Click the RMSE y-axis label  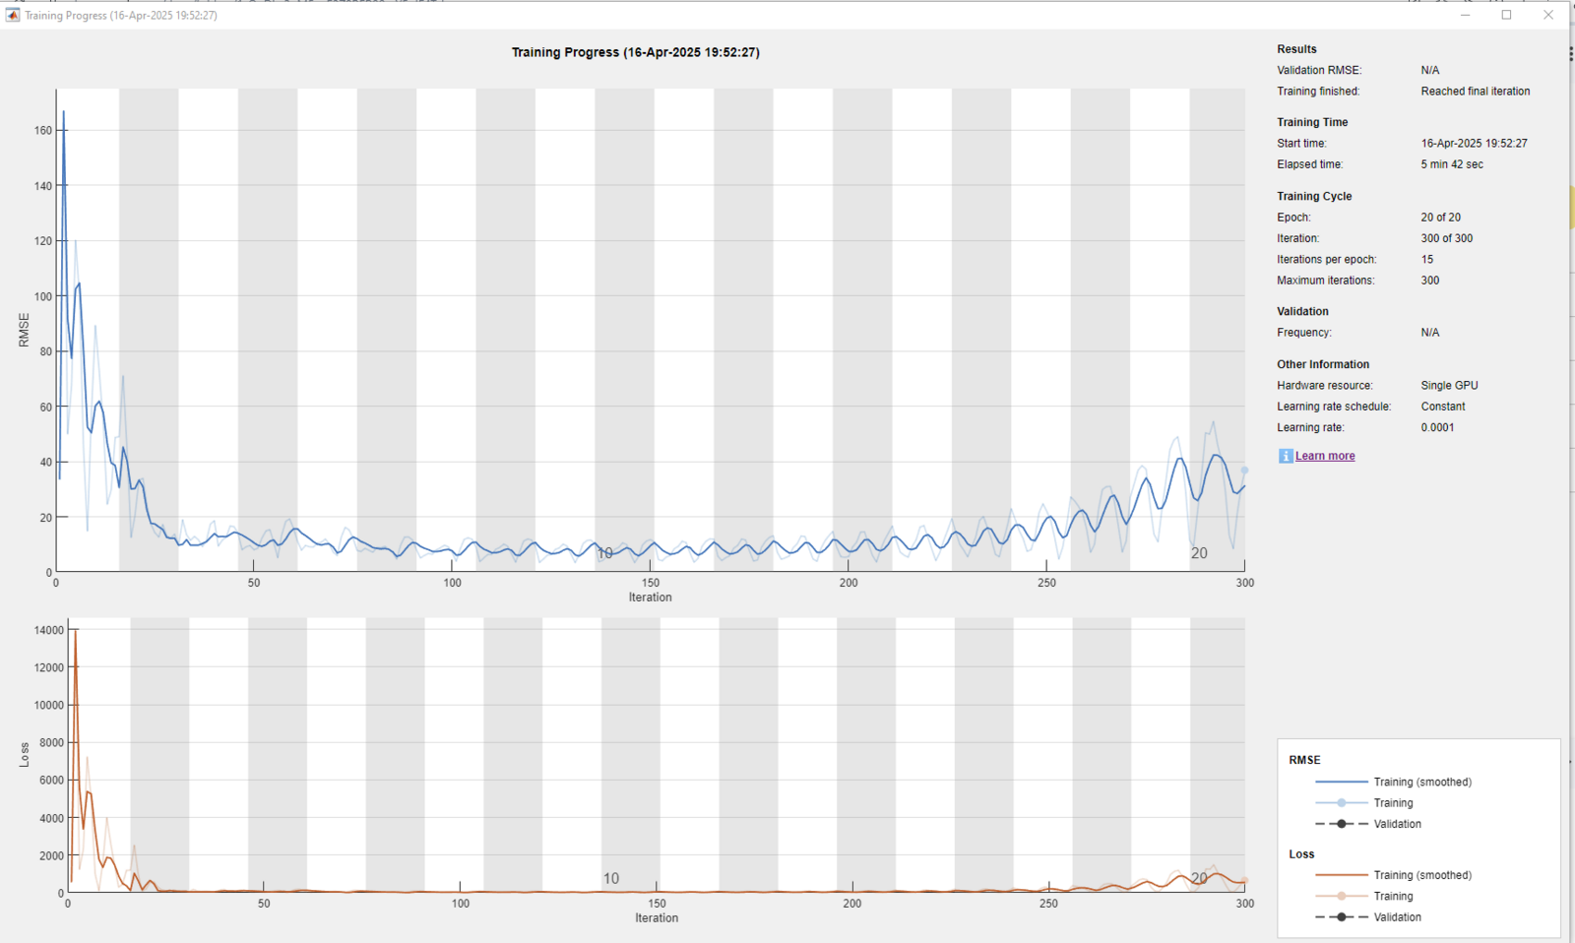pyautogui.click(x=24, y=330)
